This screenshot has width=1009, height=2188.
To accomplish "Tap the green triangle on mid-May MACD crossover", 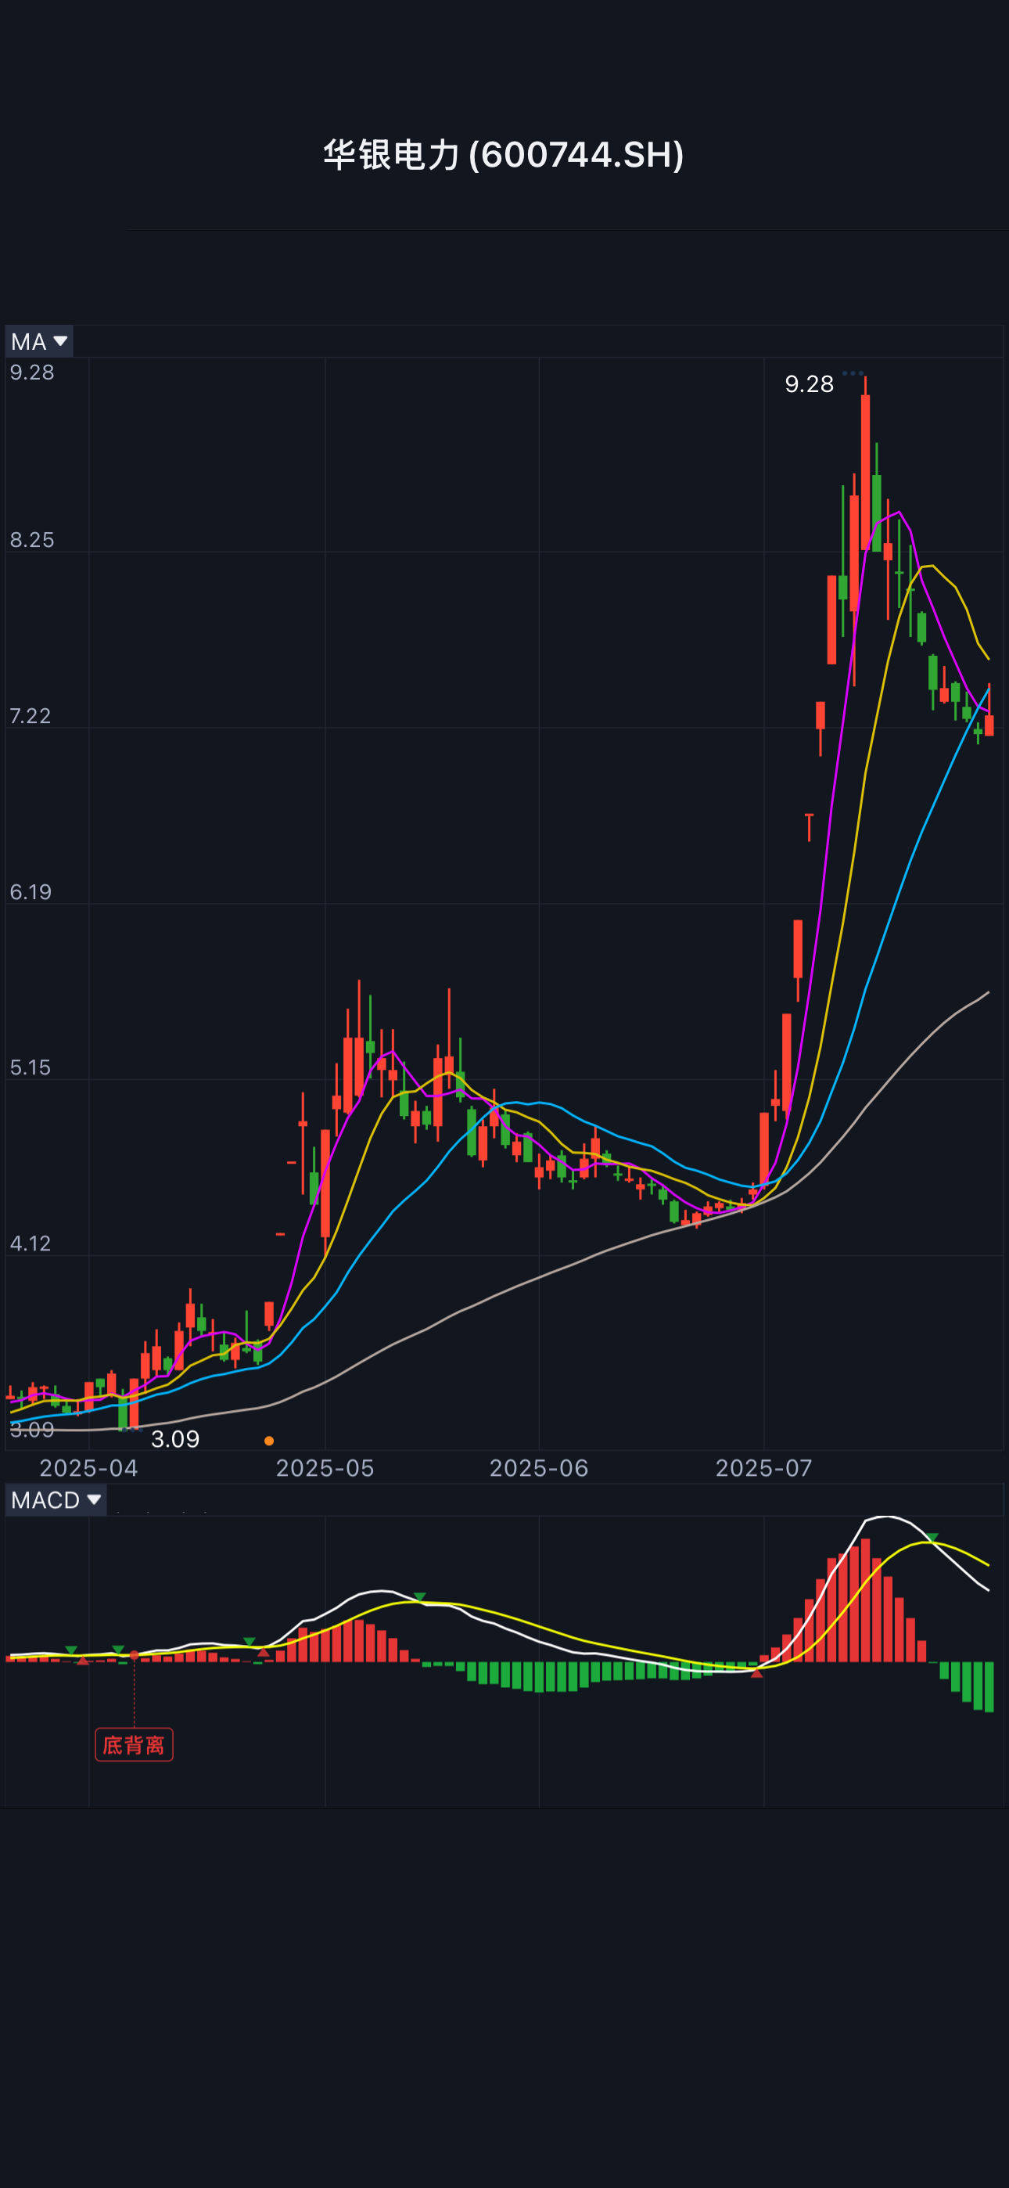I will tap(419, 1598).
